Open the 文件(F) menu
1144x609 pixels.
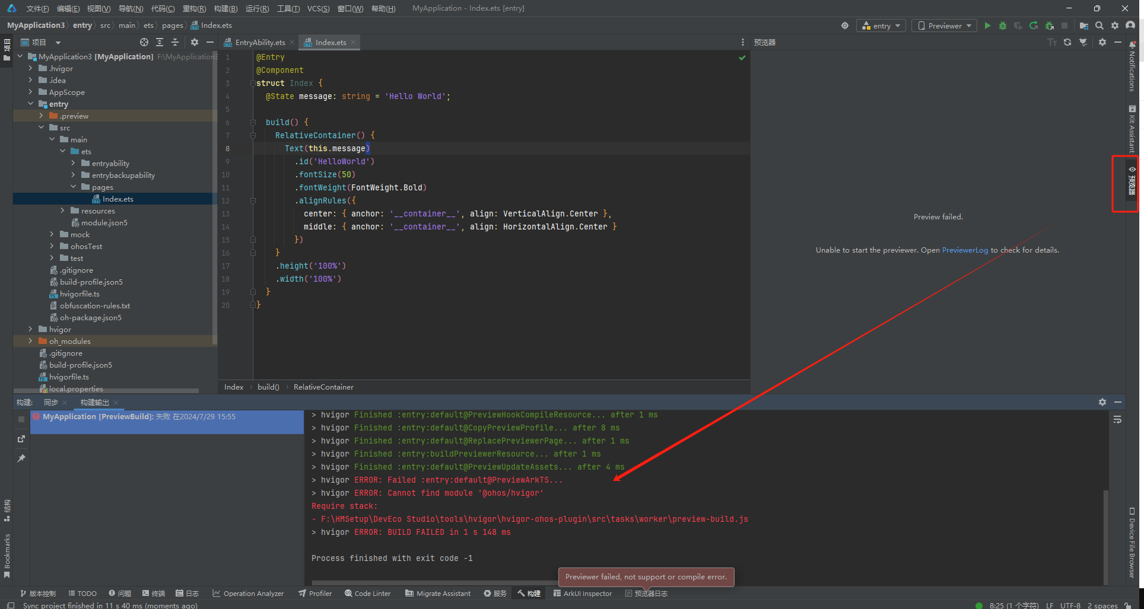[x=37, y=8]
